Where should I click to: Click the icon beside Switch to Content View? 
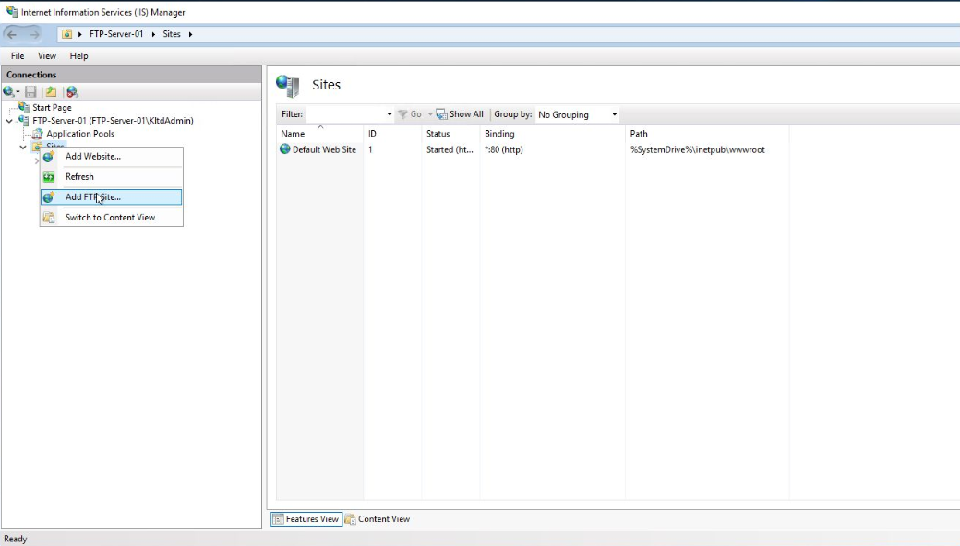[x=48, y=217]
